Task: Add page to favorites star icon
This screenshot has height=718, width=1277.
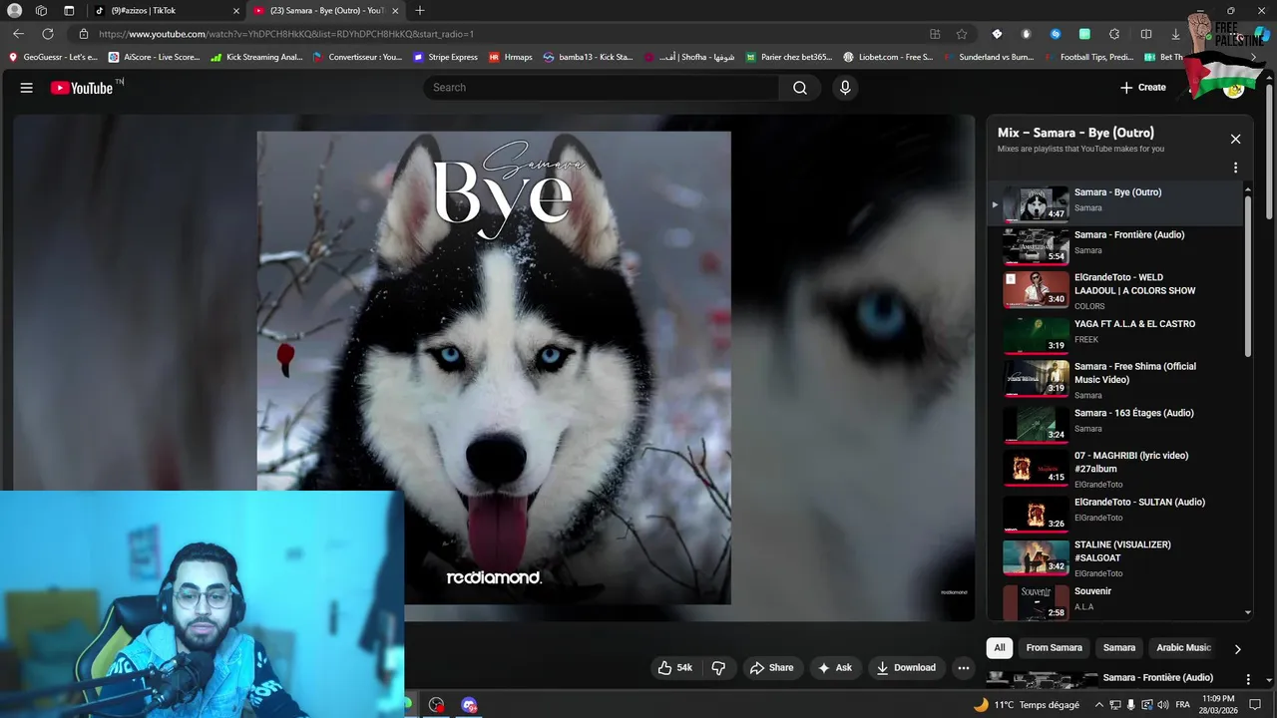Action: click(962, 34)
